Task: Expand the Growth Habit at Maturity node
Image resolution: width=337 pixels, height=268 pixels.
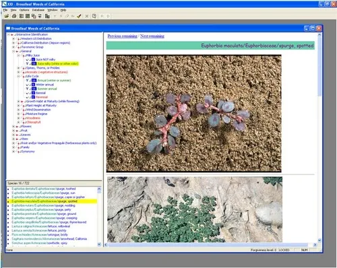Action: pyautogui.click(x=19, y=102)
